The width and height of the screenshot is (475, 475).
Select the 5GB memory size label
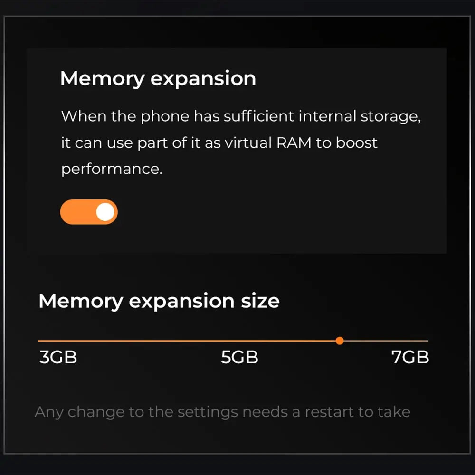coord(239,357)
